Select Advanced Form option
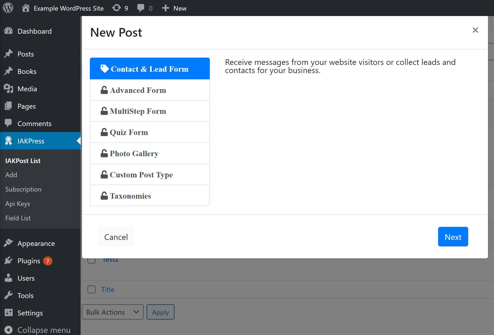 pos(150,90)
